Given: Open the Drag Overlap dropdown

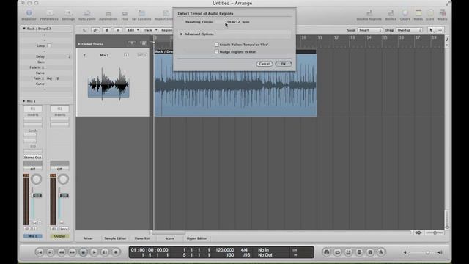Looking at the screenshot, I should click(x=409, y=30).
